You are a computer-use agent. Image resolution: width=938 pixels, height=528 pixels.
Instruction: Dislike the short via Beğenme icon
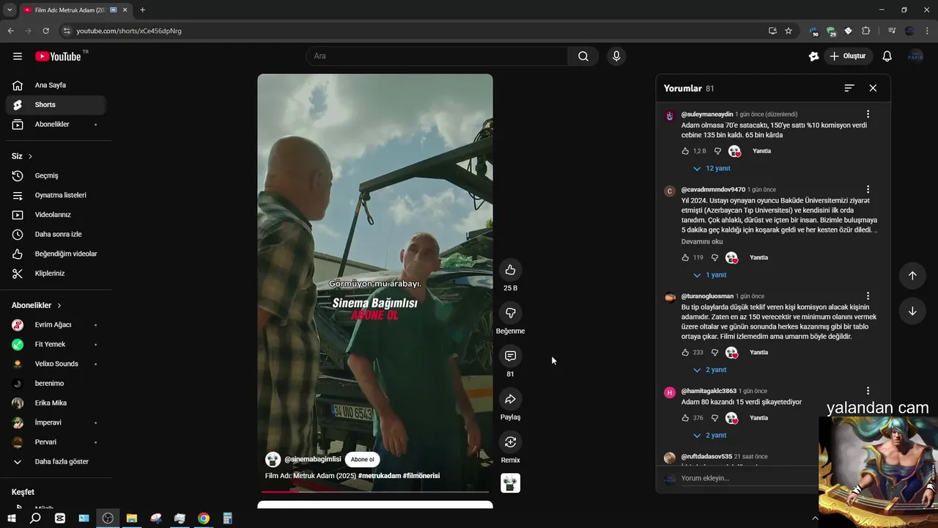tap(510, 312)
